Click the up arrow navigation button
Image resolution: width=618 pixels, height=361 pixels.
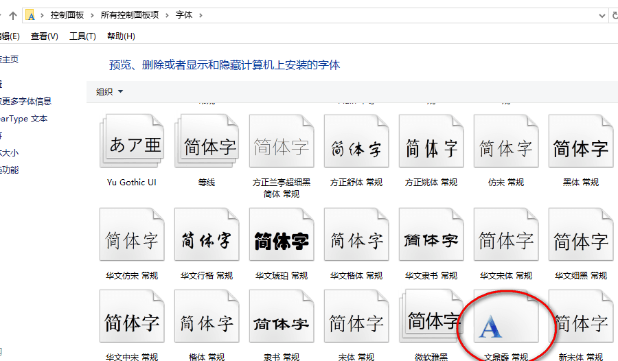click(12, 15)
